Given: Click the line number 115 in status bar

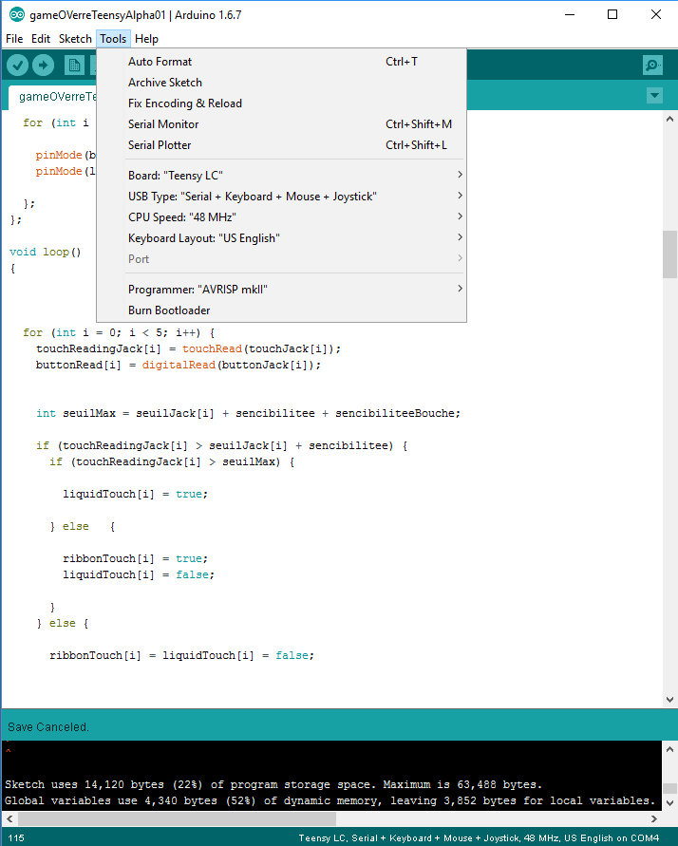Looking at the screenshot, I should click(16, 837).
